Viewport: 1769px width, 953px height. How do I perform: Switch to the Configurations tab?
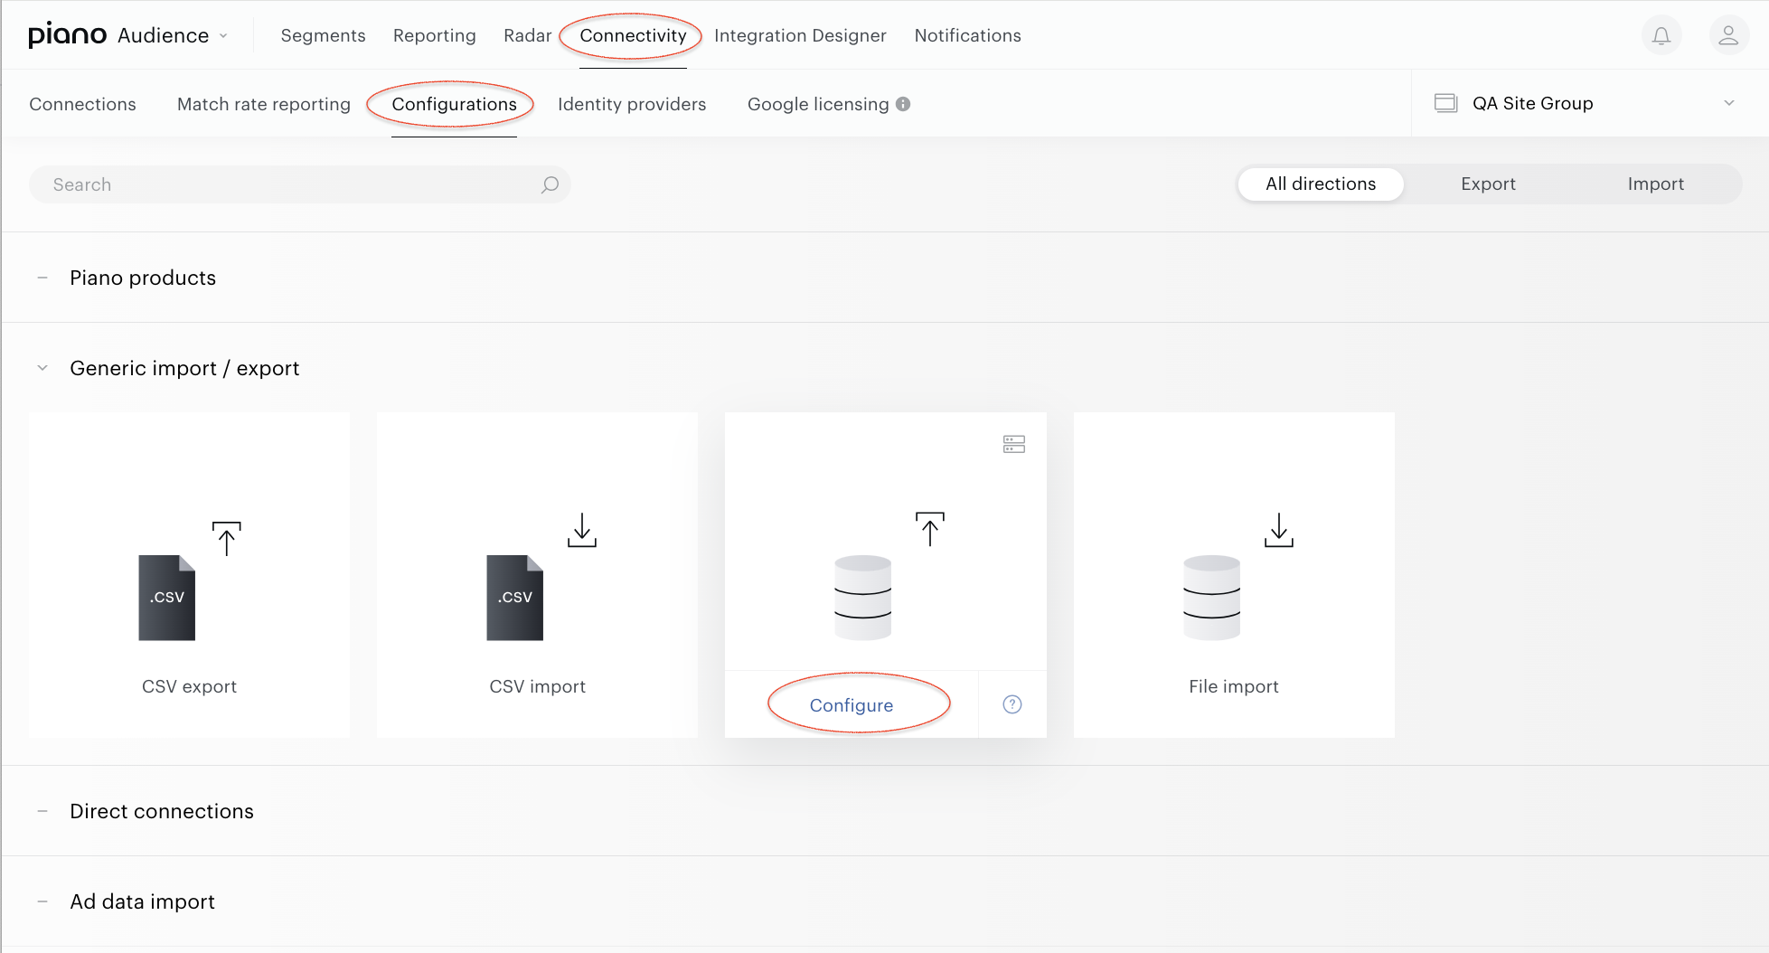[454, 104]
